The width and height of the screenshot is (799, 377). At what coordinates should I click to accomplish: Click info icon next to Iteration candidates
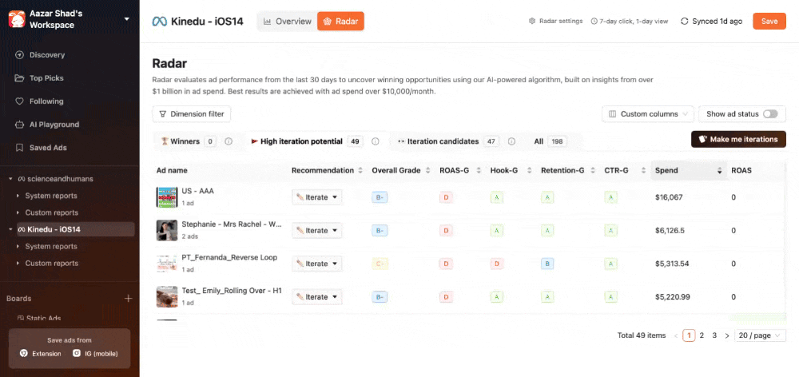point(511,141)
